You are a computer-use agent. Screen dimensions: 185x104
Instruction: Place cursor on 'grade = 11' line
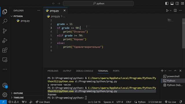click(65, 24)
